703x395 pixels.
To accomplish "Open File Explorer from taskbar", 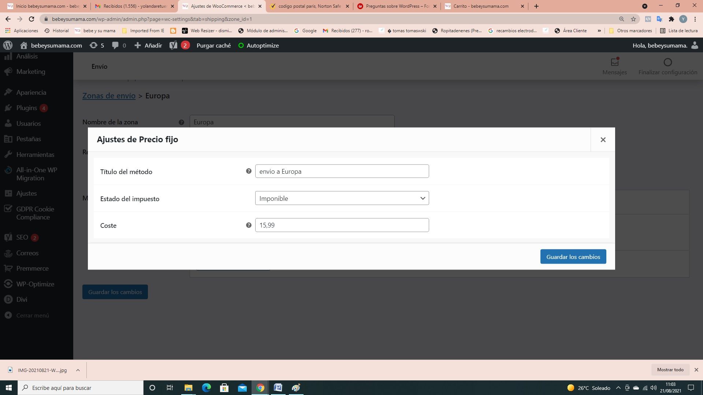I will click(x=188, y=388).
